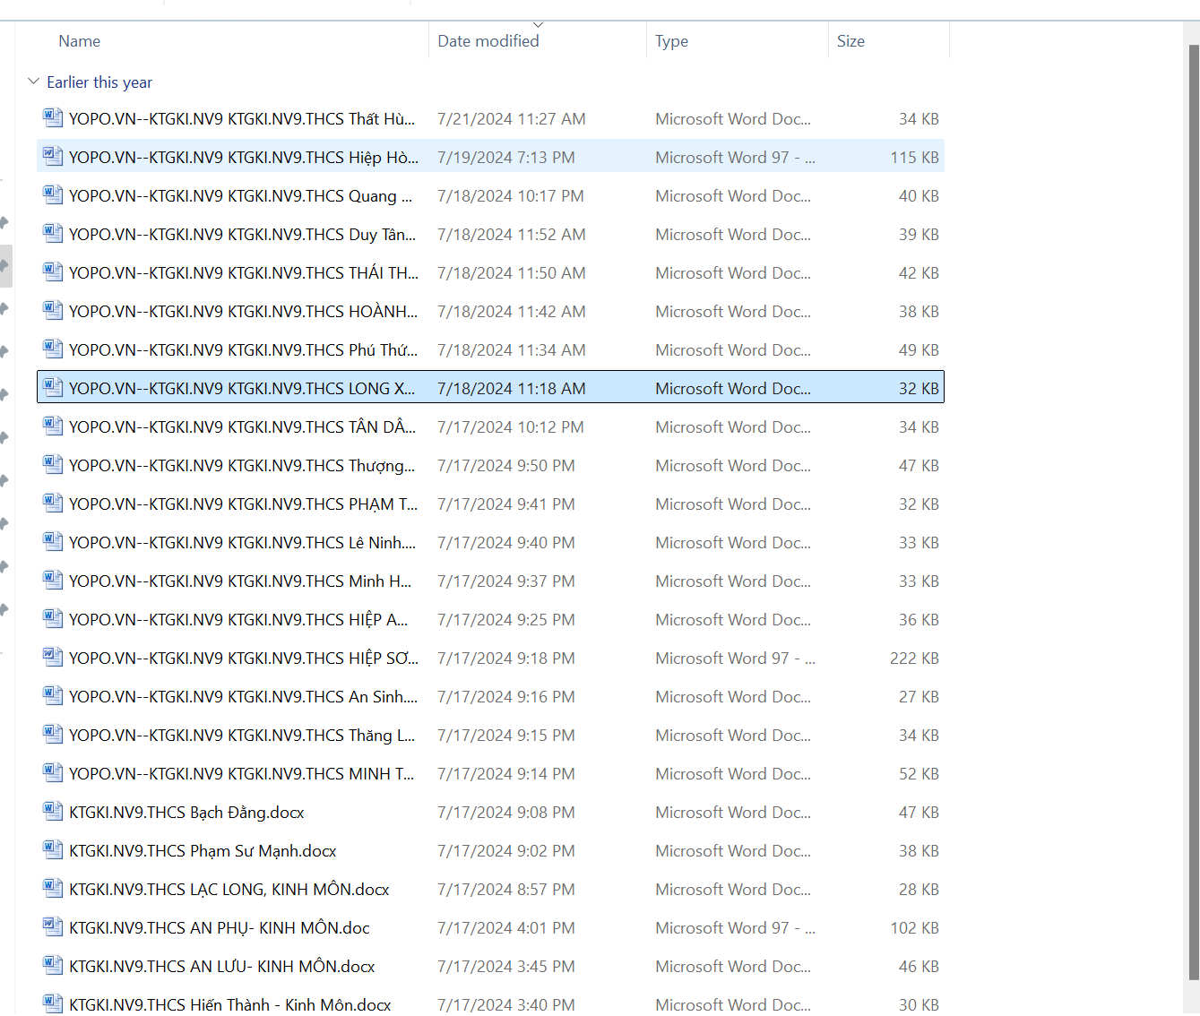Select KTGKI.NV9.THCS AN PHỤ- KINH MÔN.doc name
The height and width of the screenshot is (1016, 1200).
coord(220,928)
